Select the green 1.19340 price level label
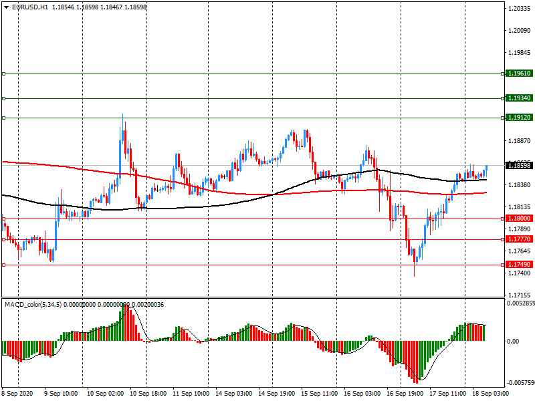The height and width of the screenshot is (401, 535). tap(520, 98)
